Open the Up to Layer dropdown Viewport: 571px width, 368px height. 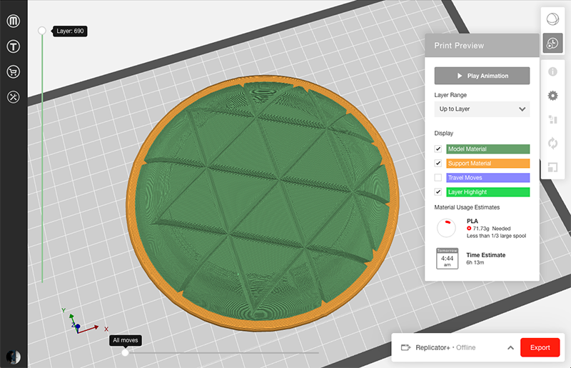point(482,109)
